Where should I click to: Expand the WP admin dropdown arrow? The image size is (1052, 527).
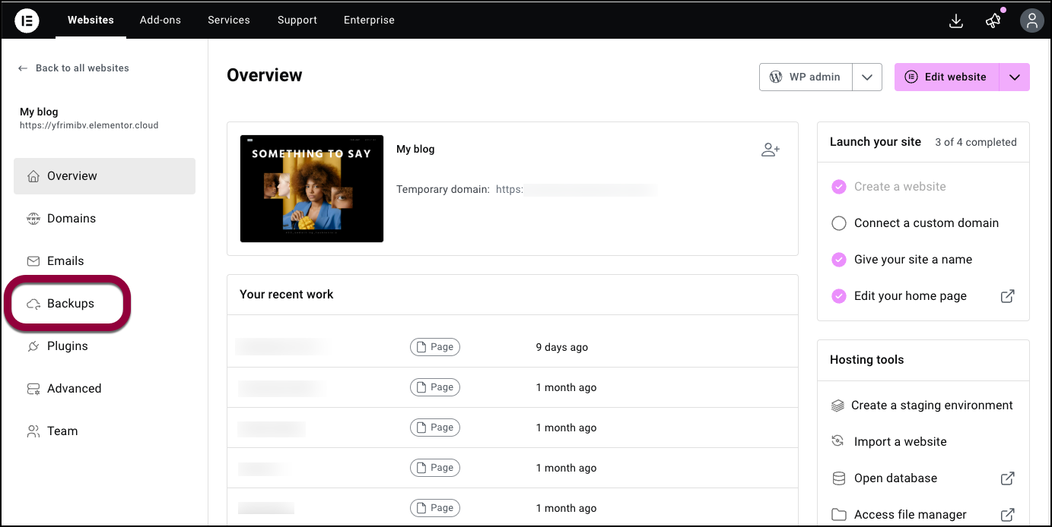point(867,77)
